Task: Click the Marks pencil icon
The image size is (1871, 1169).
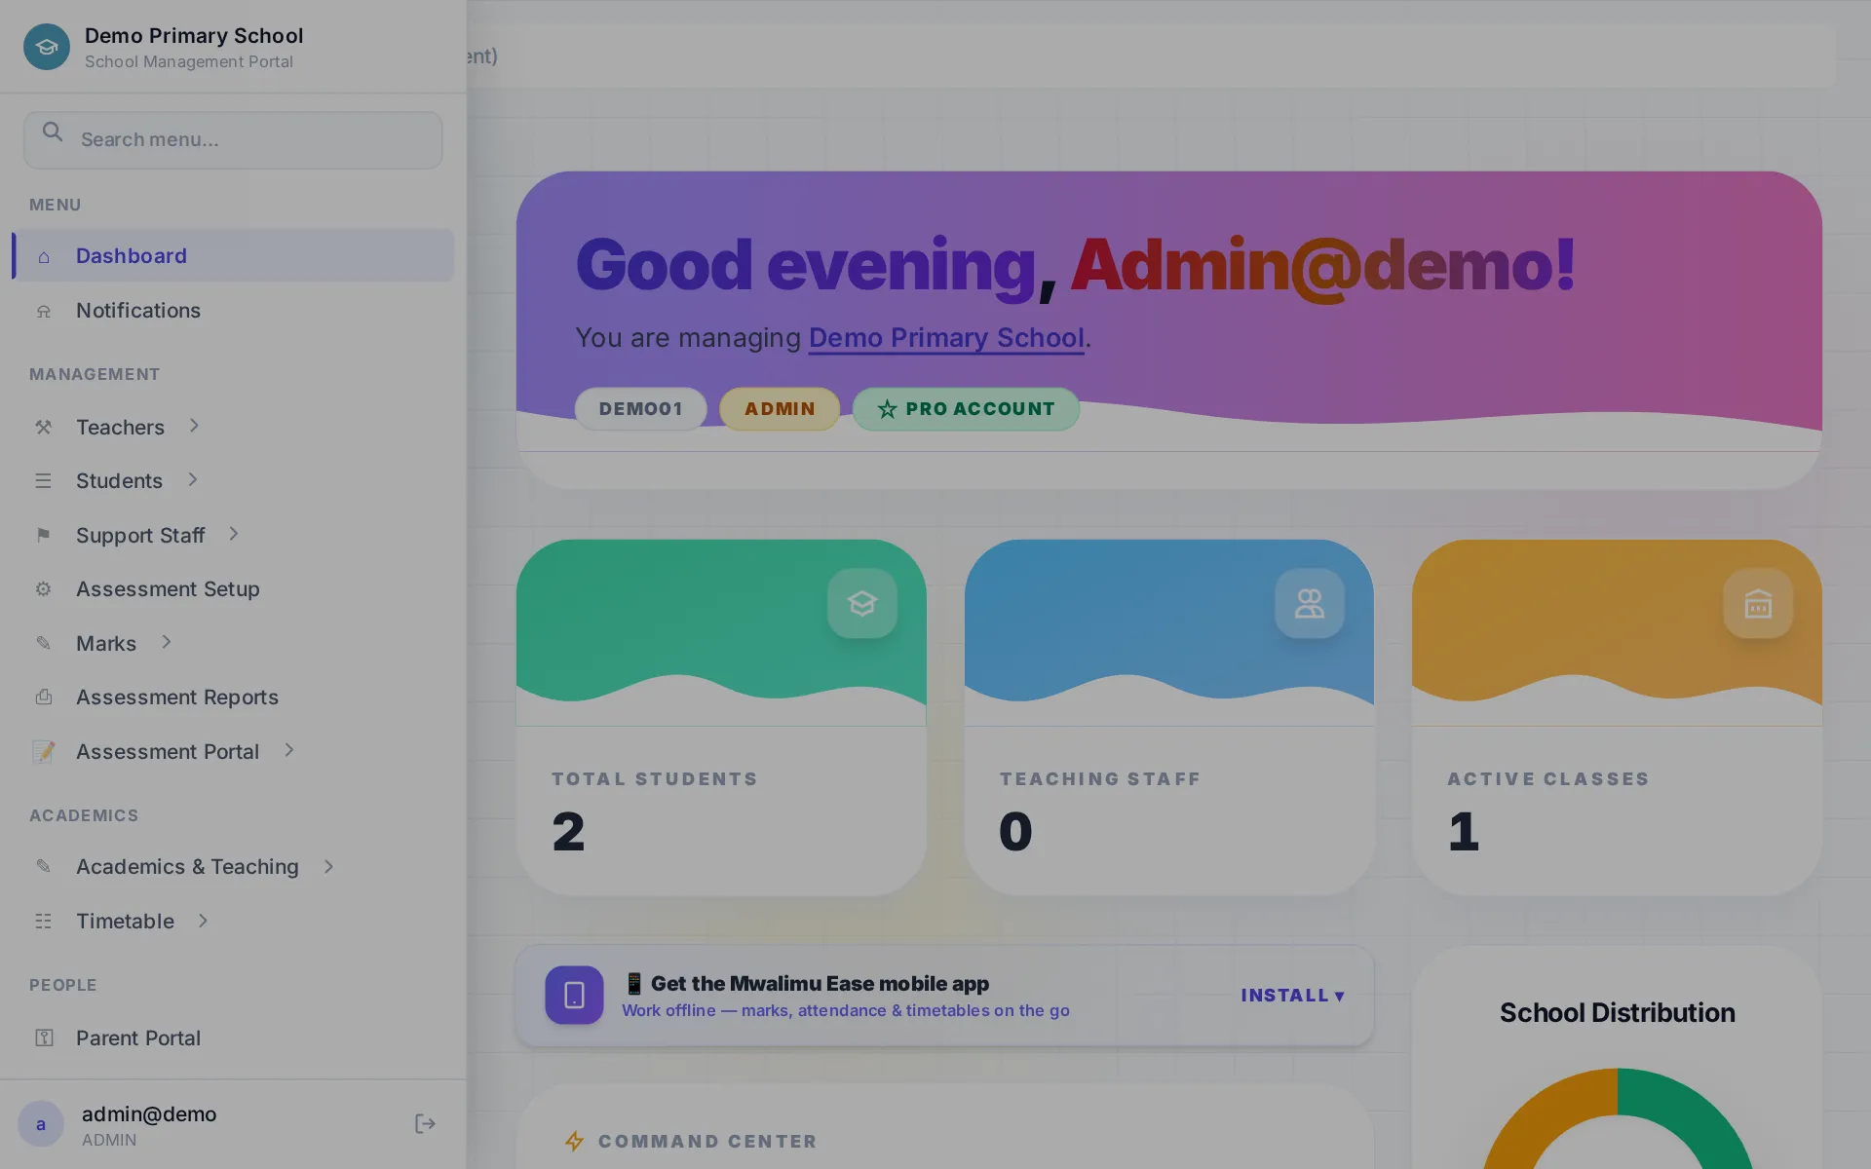Action: (43, 643)
